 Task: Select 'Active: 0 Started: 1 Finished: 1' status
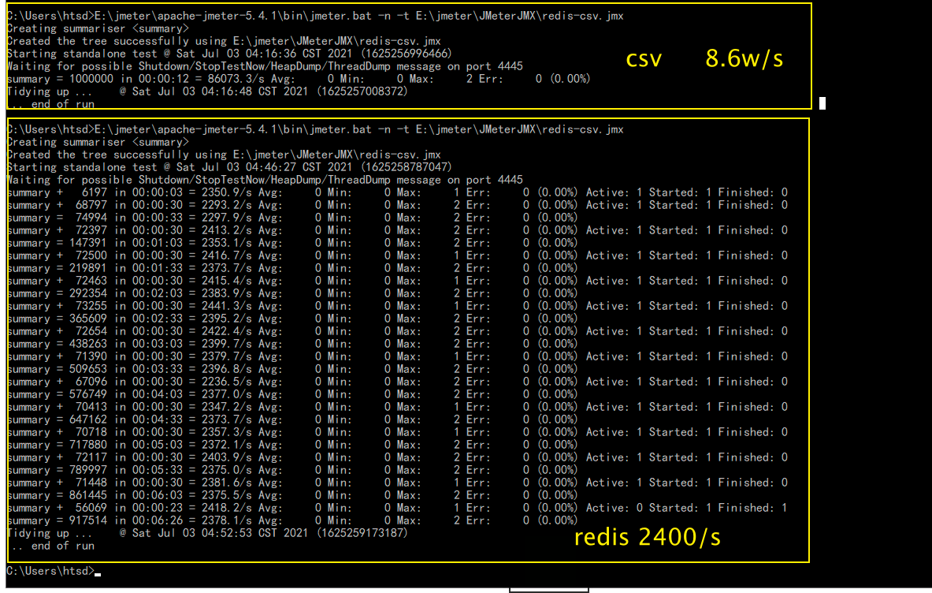[x=687, y=508]
